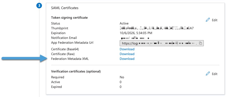Screen dimensions: 227x97
Task: Download the Certificate (Raw)
Action: tap(127, 54)
